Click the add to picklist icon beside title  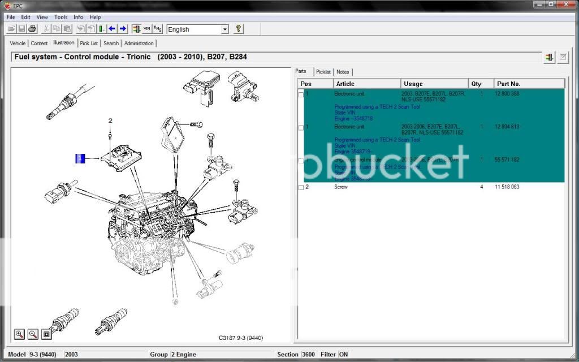(x=549, y=57)
